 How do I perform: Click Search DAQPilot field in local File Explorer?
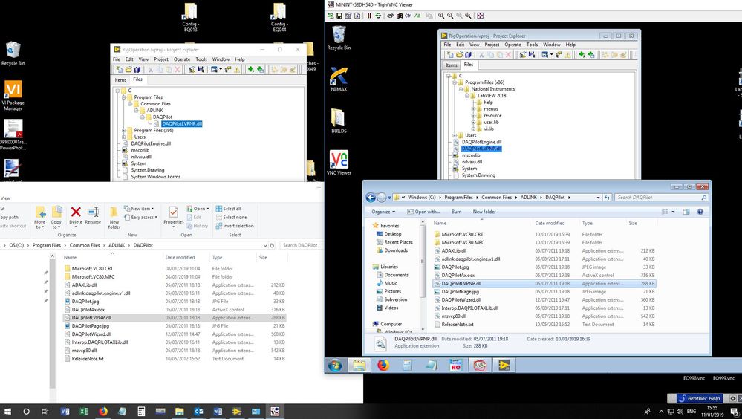[300, 245]
